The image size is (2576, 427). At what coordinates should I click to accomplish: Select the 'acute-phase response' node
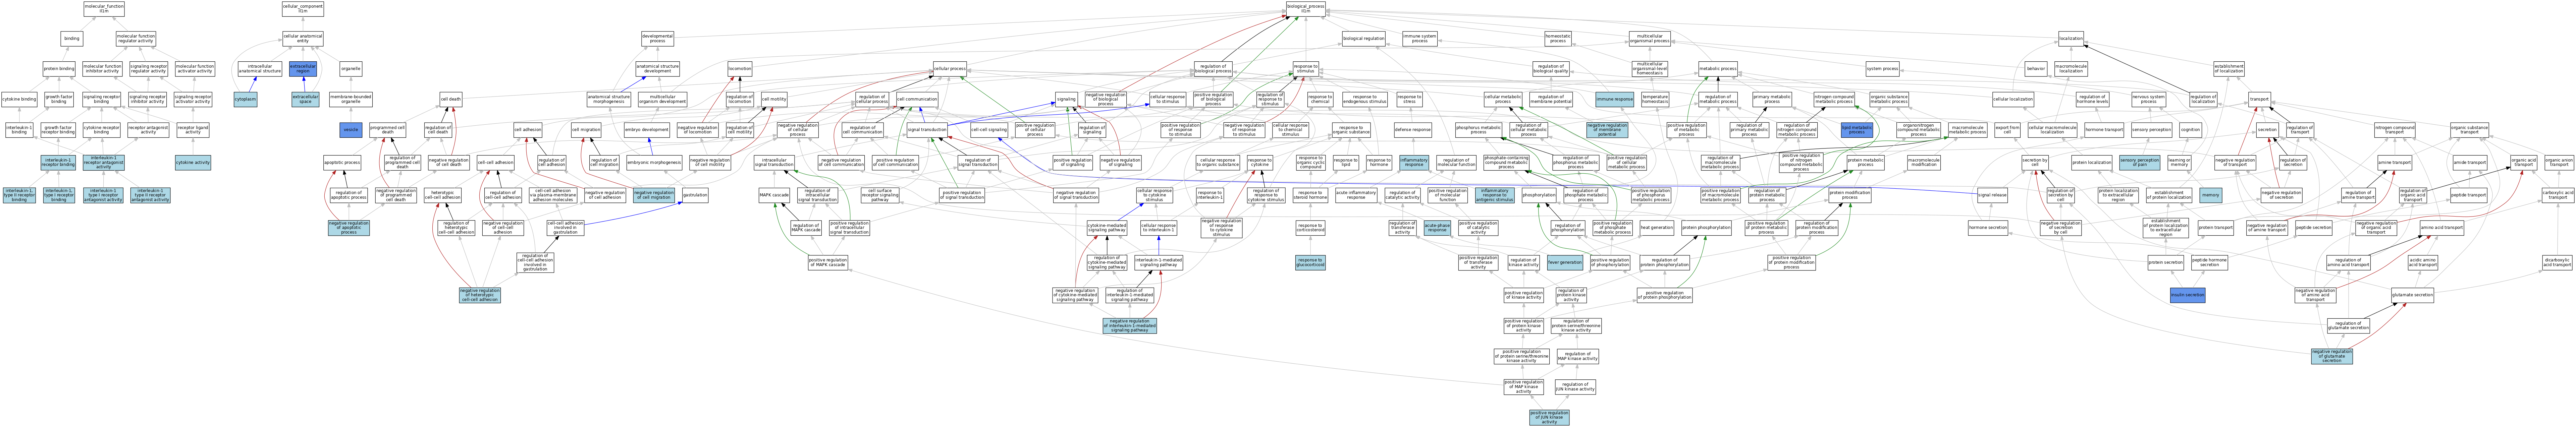click(1437, 228)
